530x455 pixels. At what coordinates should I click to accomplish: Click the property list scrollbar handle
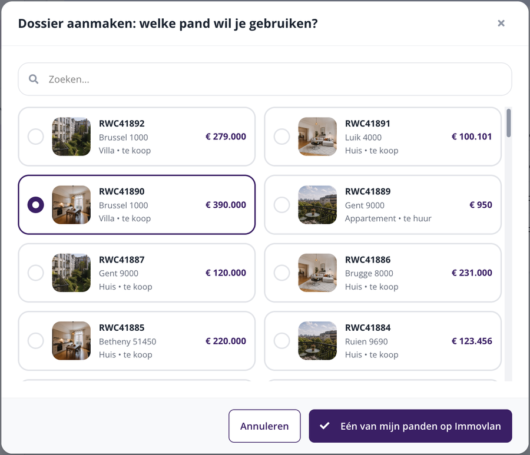coord(508,123)
